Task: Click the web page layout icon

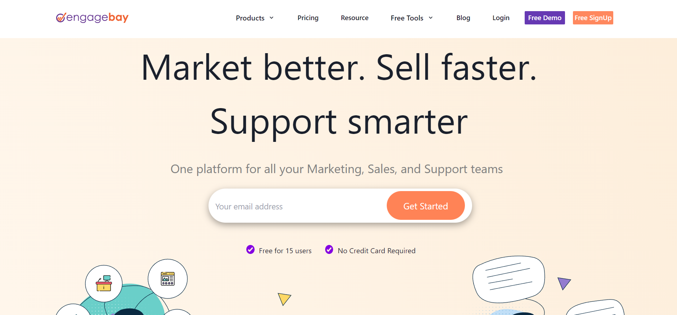Action: click(168, 279)
